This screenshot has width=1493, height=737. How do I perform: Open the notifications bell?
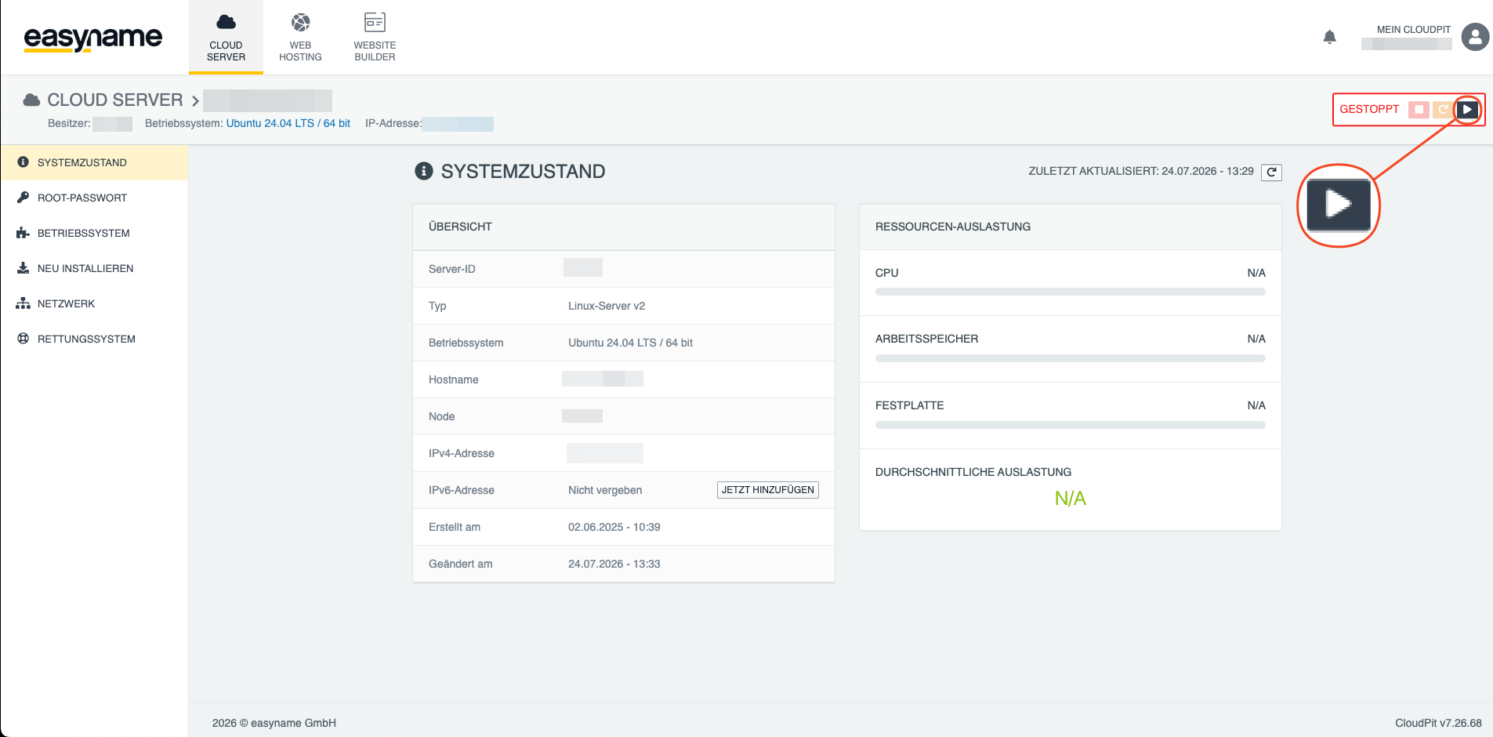click(x=1329, y=37)
